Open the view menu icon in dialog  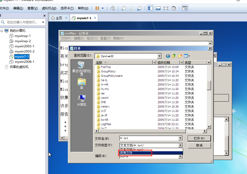(187, 56)
